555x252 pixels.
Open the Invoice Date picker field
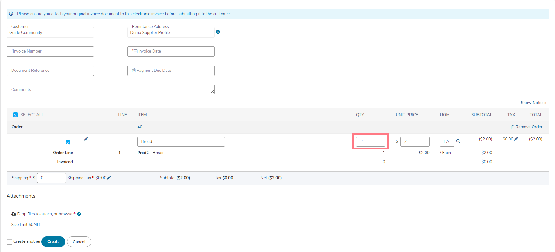(x=171, y=51)
